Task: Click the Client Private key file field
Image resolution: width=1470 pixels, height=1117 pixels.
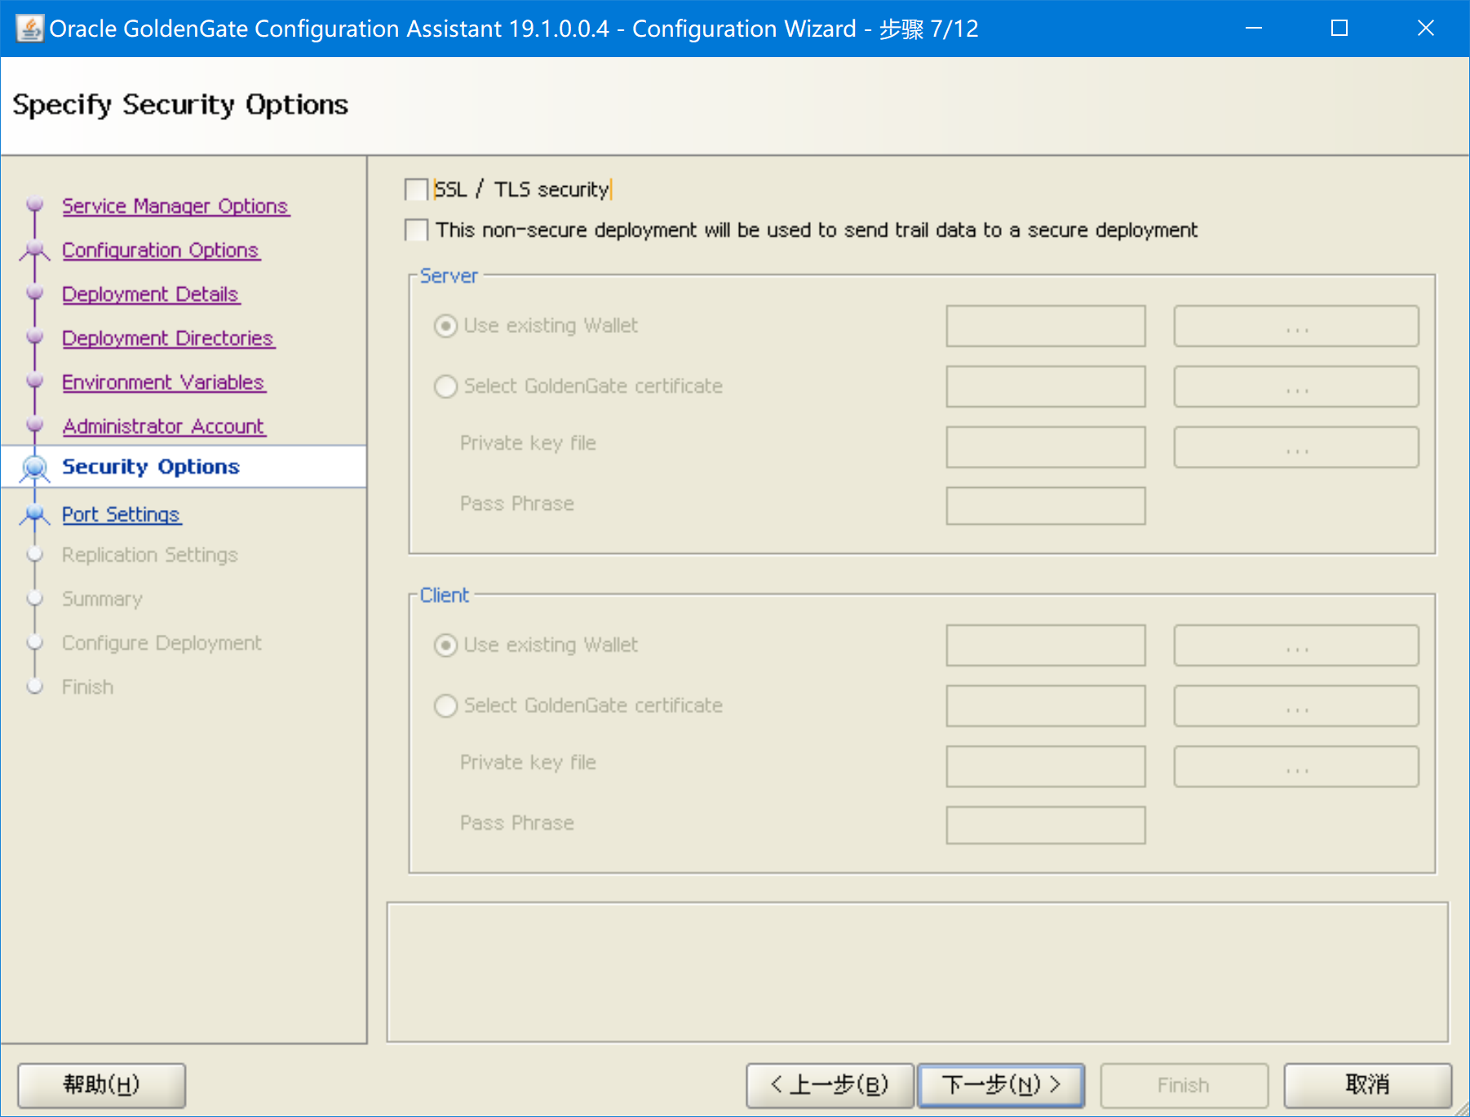Action: (1046, 766)
